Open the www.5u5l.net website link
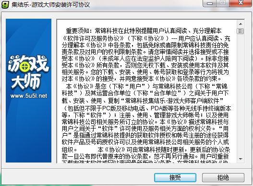 [29, 96]
